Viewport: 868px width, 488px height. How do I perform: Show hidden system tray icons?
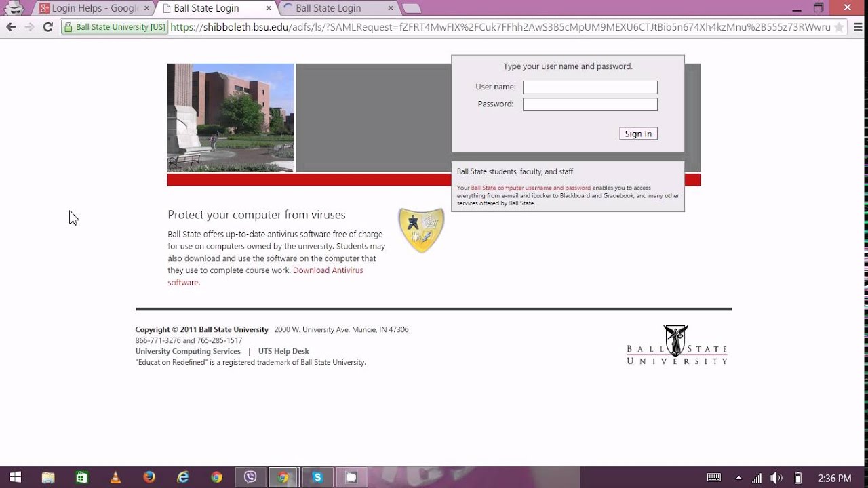pos(738,478)
